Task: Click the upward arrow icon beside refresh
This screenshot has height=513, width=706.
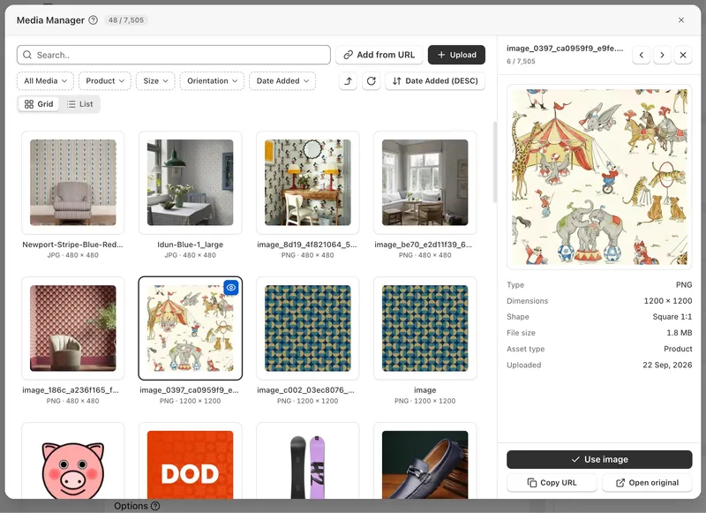Action: (348, 81)
